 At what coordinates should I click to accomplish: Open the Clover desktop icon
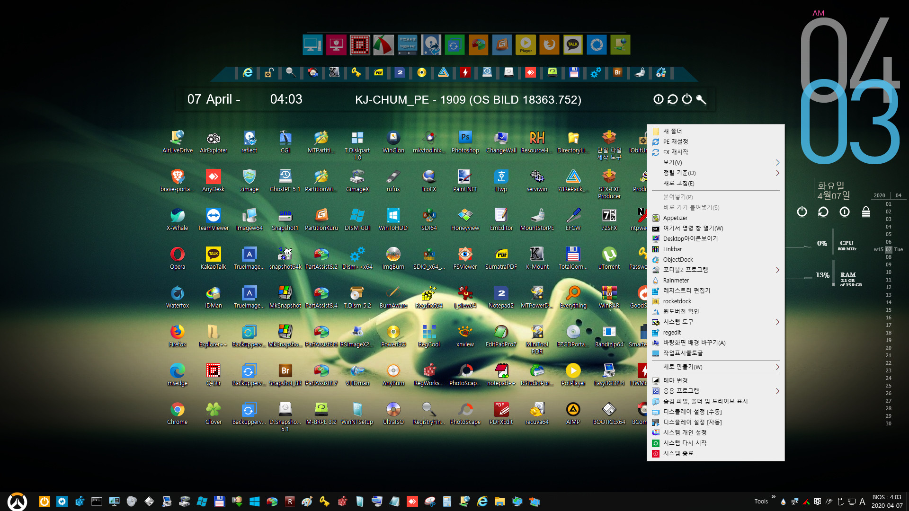(x=213, y=413)
